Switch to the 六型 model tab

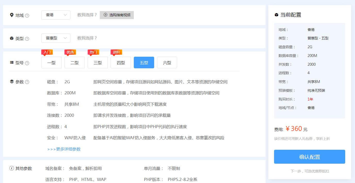tap(167, 63)
